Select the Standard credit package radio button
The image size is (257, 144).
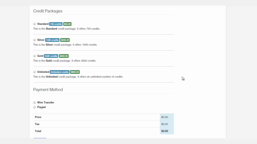point(35,24)
